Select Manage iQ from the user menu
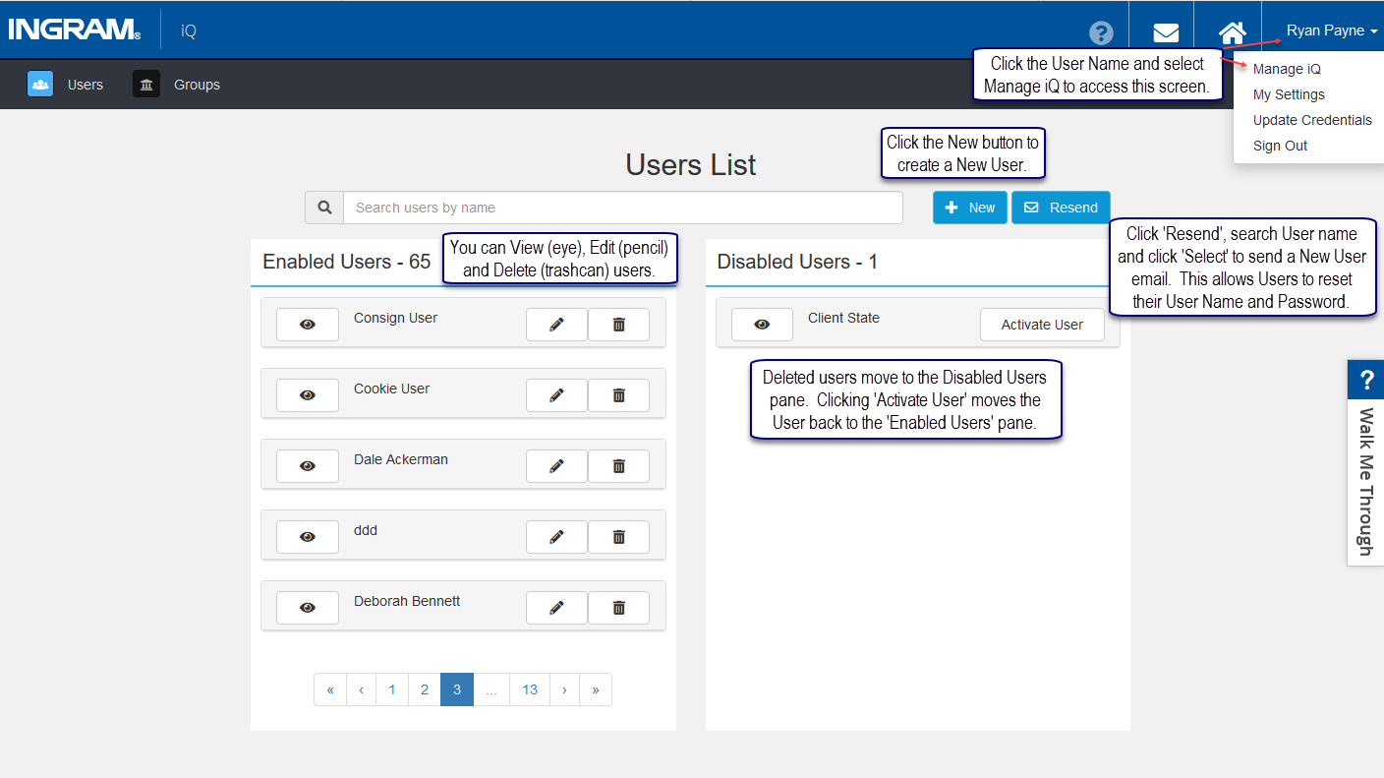The width and height of the screenshot is (1384, 778). [1287, 69]
